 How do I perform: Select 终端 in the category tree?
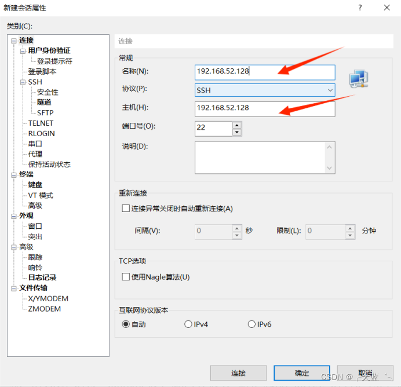(x=26, y=174)
